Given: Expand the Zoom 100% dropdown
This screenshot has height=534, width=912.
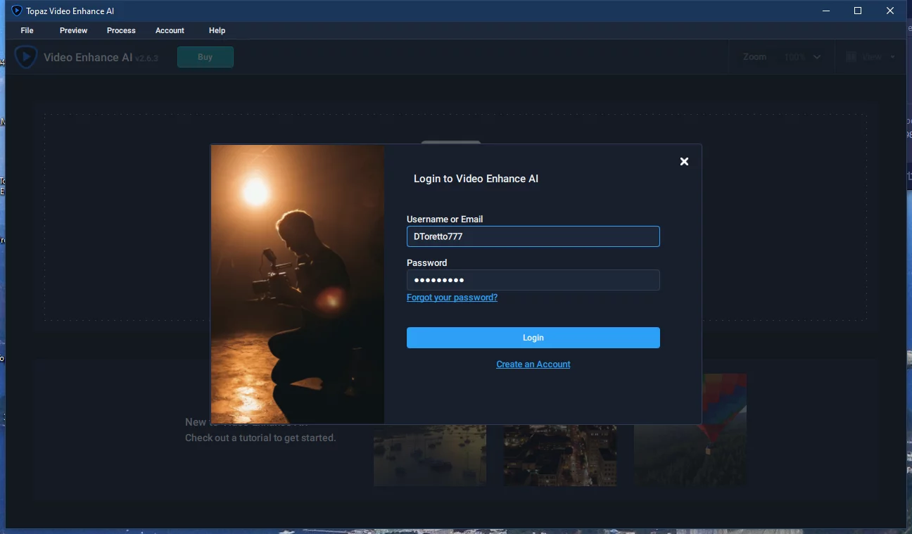Looking at the screenshot, I should coord(802,57).
